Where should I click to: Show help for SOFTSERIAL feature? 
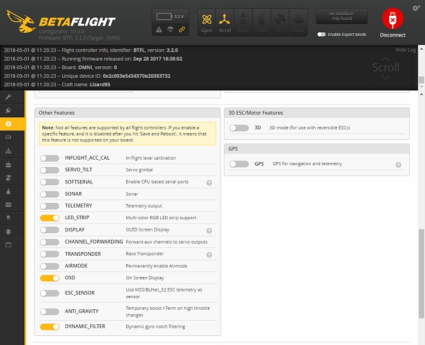click(x=209, y=183)
